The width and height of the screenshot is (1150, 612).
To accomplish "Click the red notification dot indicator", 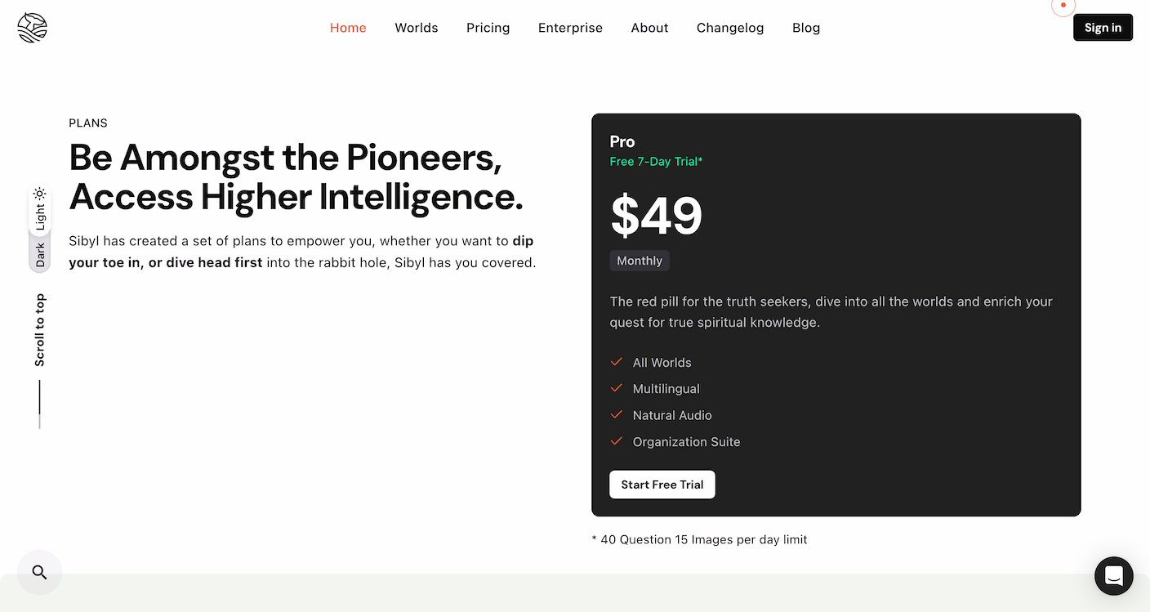I will tap(1063, 5).
